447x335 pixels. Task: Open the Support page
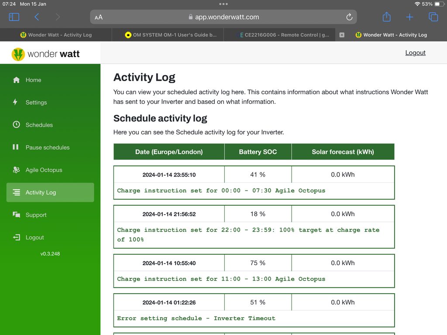click(36, 215)
